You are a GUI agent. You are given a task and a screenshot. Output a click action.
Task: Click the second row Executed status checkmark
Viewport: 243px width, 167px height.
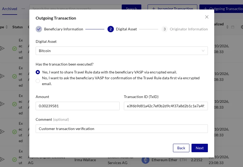(x=15, y=76)
